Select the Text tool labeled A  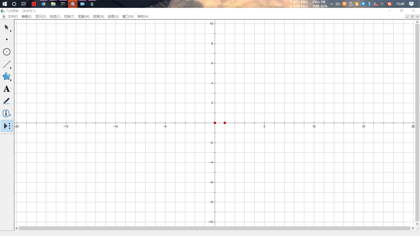pyautogui.click(x=6, y=89)
